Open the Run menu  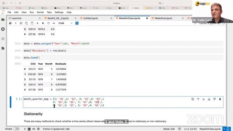(x=32, y=12)
